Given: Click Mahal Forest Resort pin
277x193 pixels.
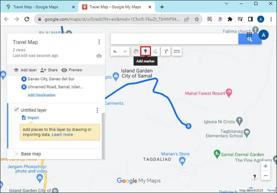Looking at the screenshot, I should point(229,93).
